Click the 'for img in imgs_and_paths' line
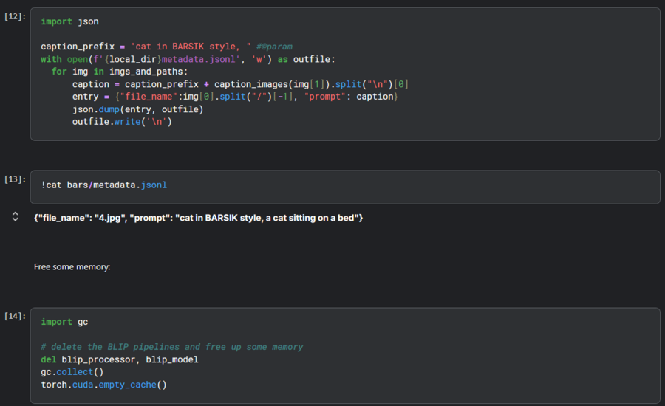This screenshot has width=665, height=406. point(120,72)
